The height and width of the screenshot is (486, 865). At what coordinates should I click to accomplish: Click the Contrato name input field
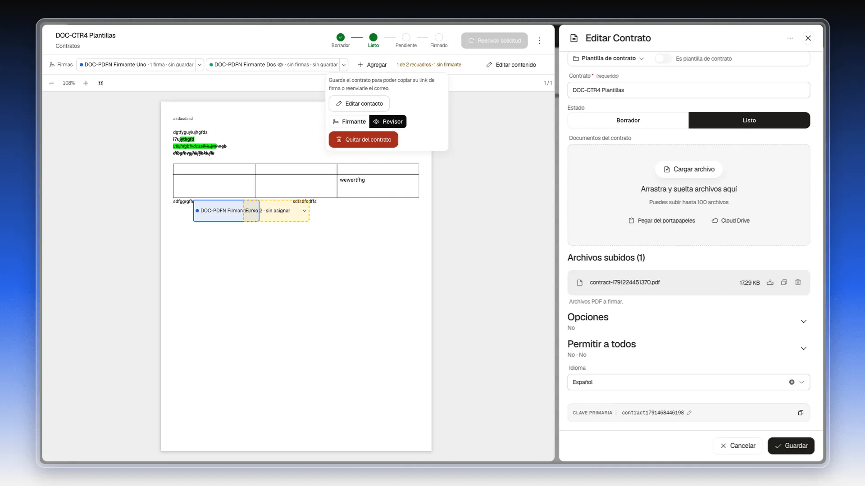click(688, 90)
